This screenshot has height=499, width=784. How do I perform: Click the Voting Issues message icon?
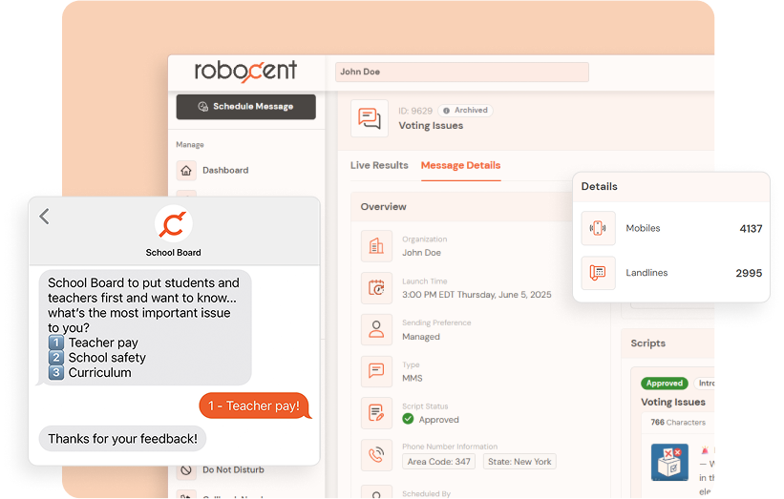[369, 118]
